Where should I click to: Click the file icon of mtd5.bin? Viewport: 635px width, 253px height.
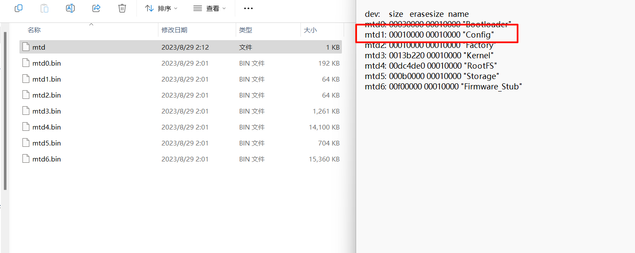(25, 143)
